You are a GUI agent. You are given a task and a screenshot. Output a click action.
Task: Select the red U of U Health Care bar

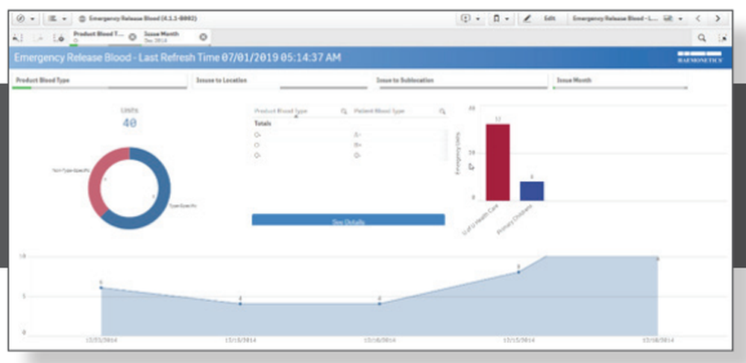click(x=498, y=162)
